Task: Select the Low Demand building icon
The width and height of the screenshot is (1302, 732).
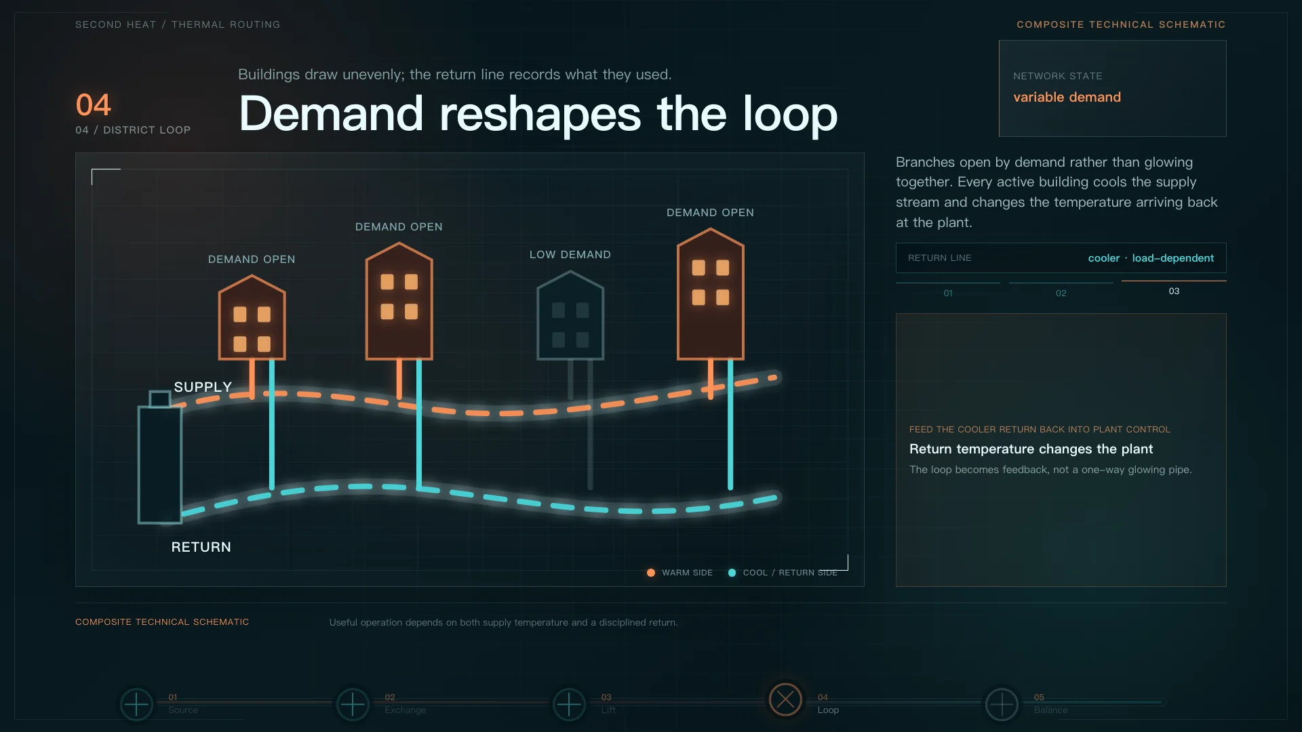Action: [x=570, y=315]
